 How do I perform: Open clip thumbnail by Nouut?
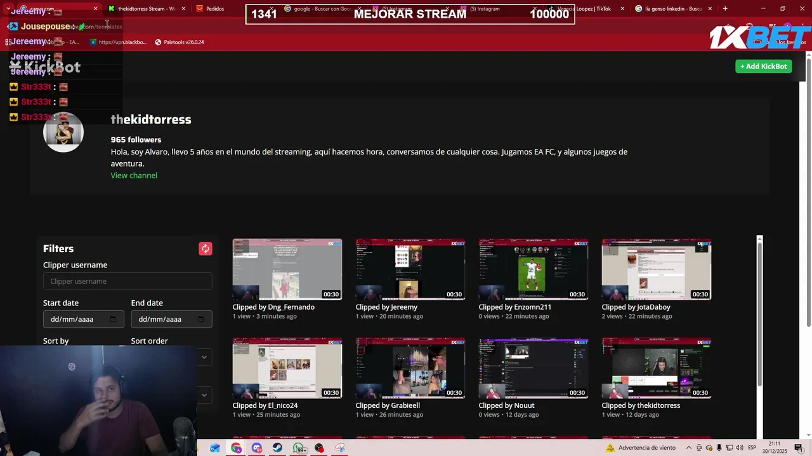[x=534, y=368]
